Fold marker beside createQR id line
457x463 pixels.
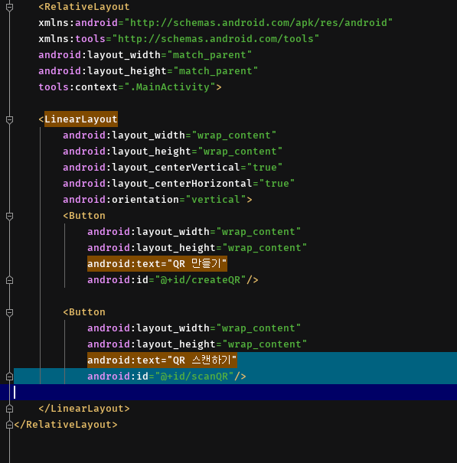click(x=9, y=280)
